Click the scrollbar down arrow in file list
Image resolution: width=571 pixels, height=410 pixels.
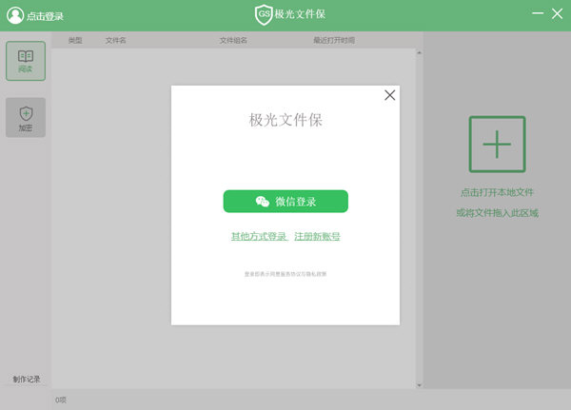tap(419, 385)
